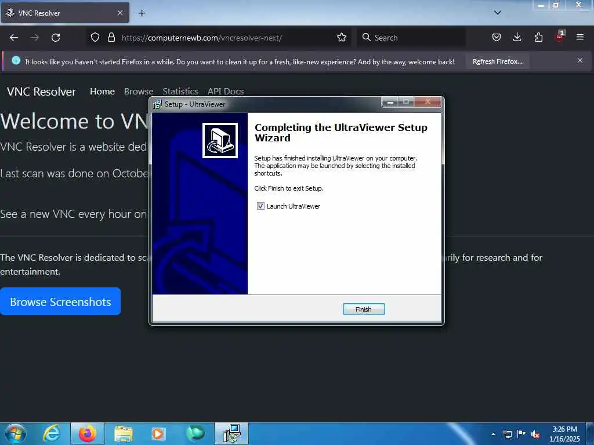Minimize the Firefox window
The image size is (594, 445).
[541, 5]
